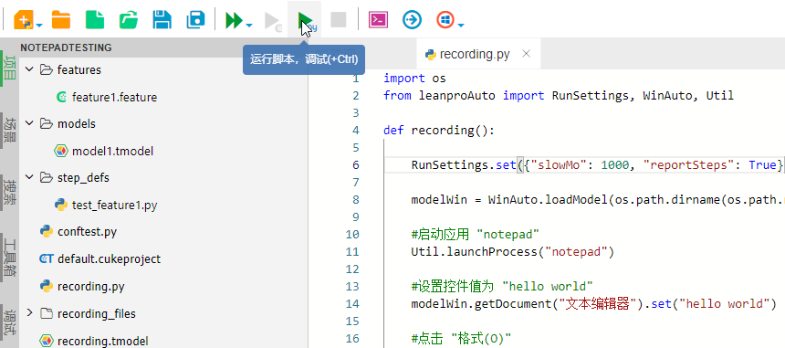The height and width of the screenshot is (348, 785).
Task: Create a new file with green page icon
Action: [95, 20]
